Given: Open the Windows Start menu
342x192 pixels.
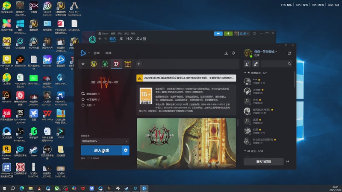Looking at the screenshot, I should [4, 188].
